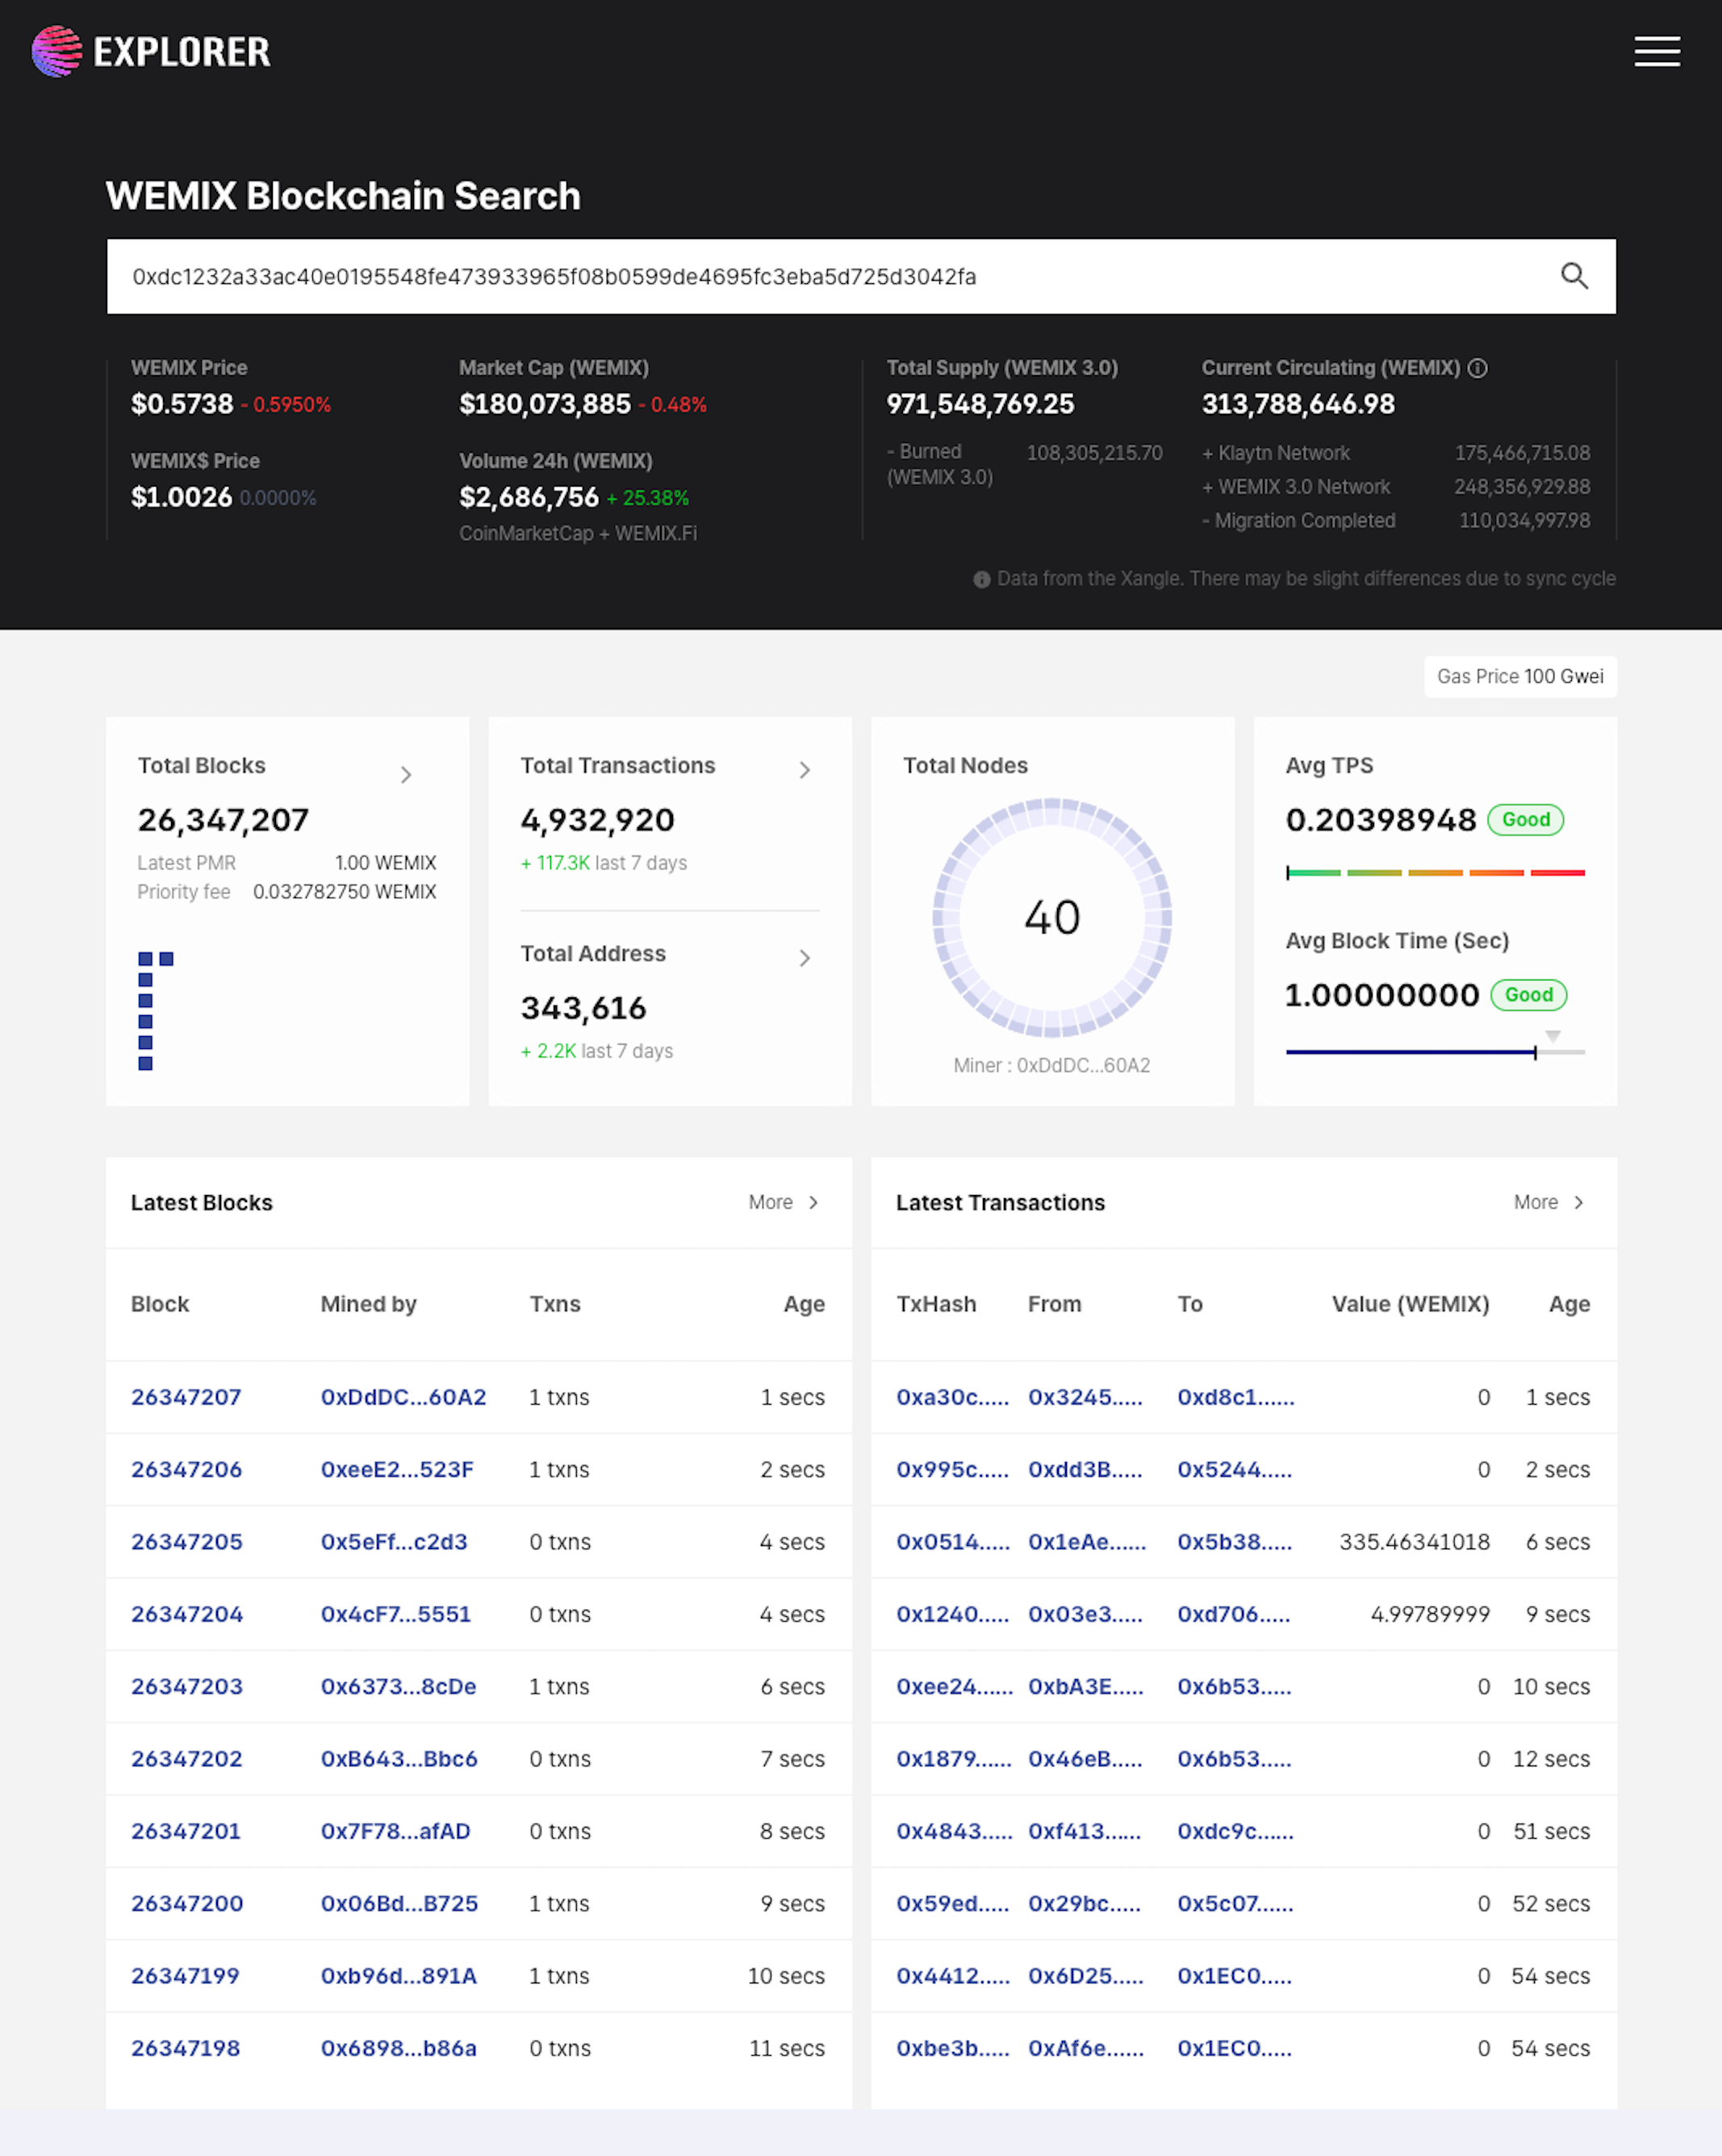Screen dimensions: 1722x2156
Task: Click the search magnifier icon
Action: [1574, 276]
